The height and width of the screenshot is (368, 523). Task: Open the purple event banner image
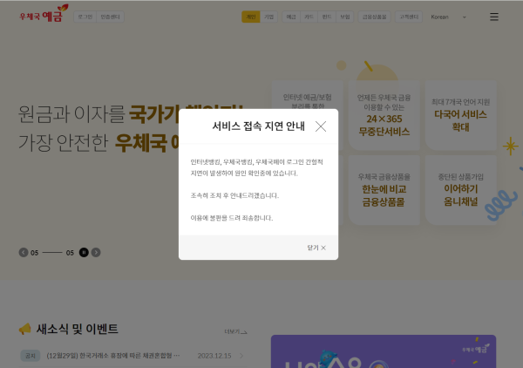[x=384, y=351]
